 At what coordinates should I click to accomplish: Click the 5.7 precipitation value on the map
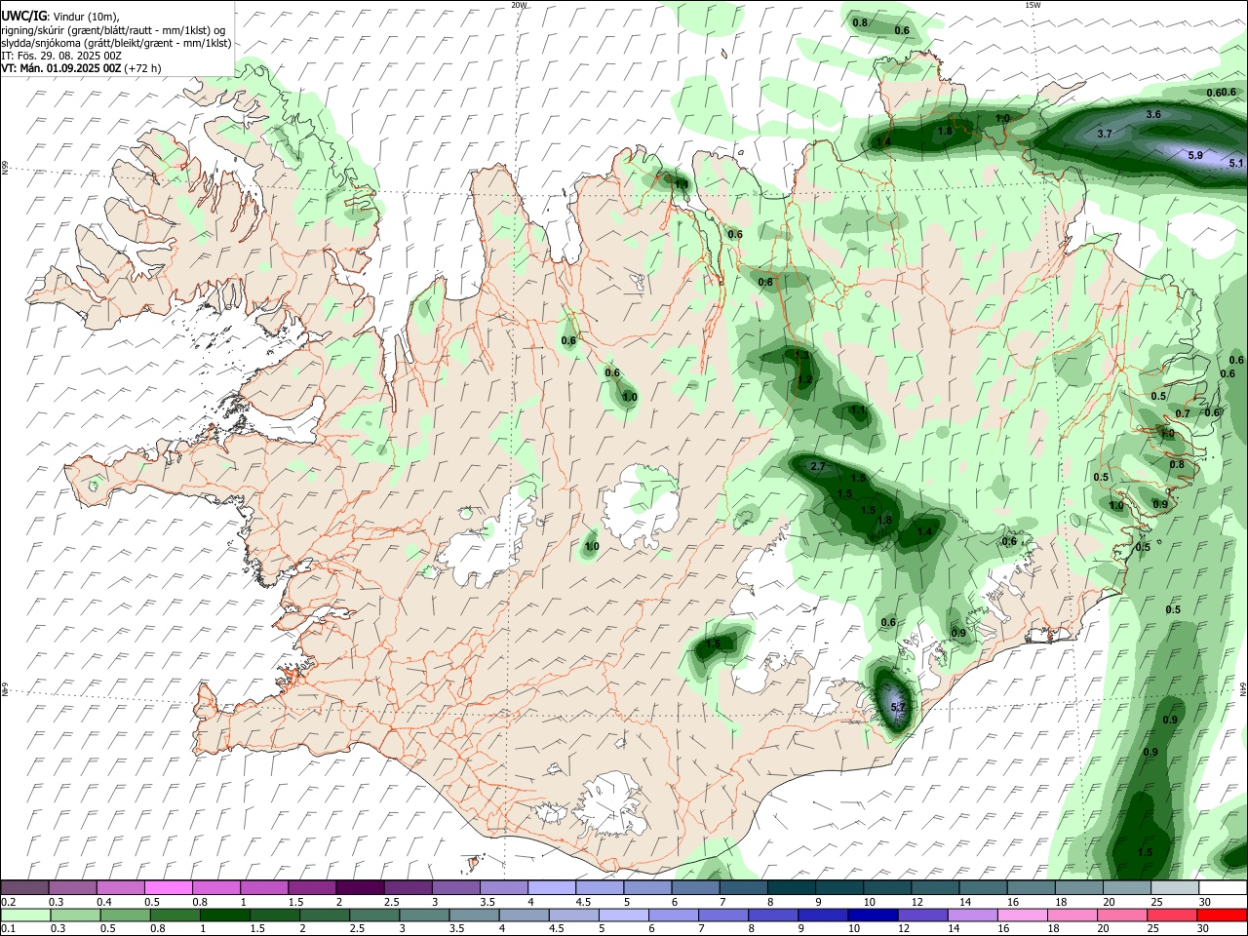tap(899, 707)
